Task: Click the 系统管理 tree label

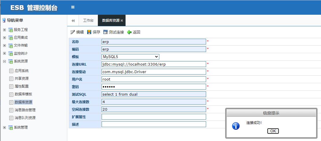Action: coord(21,128)
